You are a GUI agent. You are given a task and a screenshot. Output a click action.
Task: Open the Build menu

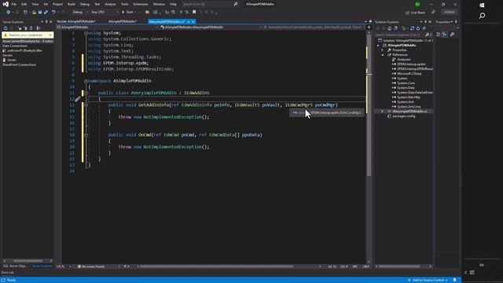(x=72, y=4)
